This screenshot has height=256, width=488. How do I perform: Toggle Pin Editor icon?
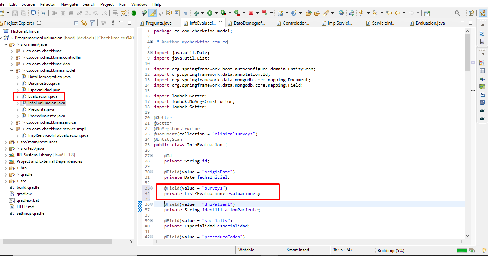pyautogui.click(x=427, y=13)
